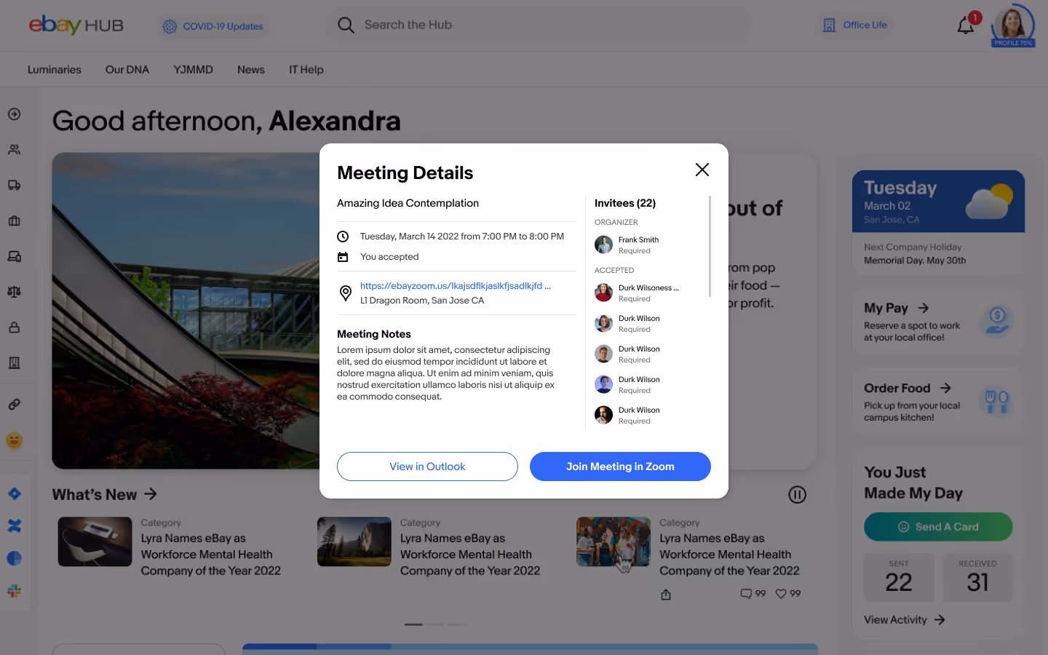The image size is (1048, 655).
Task: Open the group photo news thumbnail
Action: 614,542
